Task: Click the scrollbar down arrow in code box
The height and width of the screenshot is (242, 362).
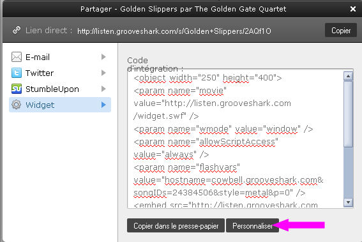Action: click(348, 202)
